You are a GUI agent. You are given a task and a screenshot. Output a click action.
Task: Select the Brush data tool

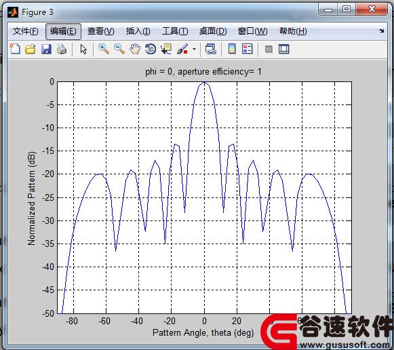pos(182,49)
